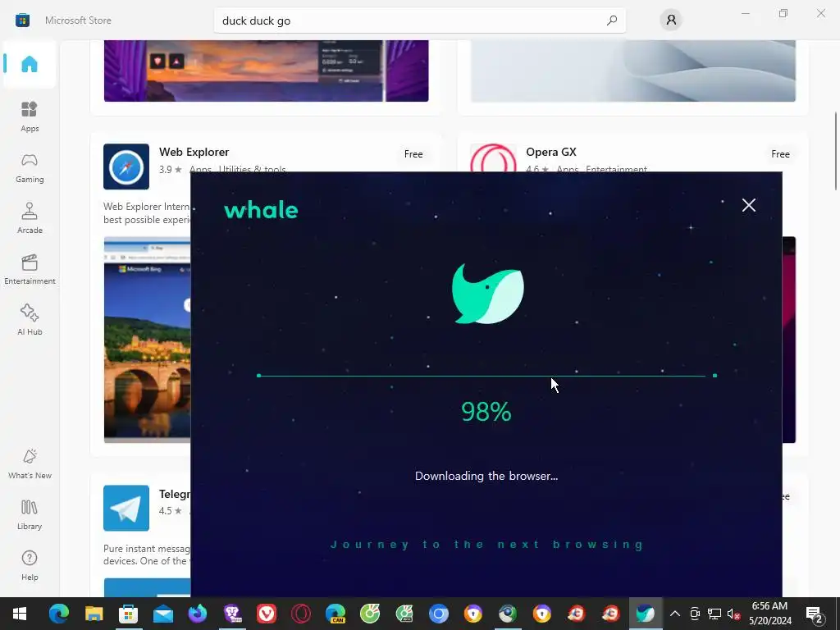Click the Journey to the next browsing tagline
Screen dimensions: 840x630
(x=486, y=545)
